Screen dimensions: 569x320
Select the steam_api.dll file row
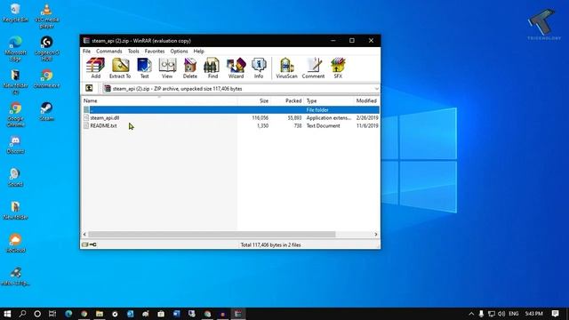tap(231, 118)
